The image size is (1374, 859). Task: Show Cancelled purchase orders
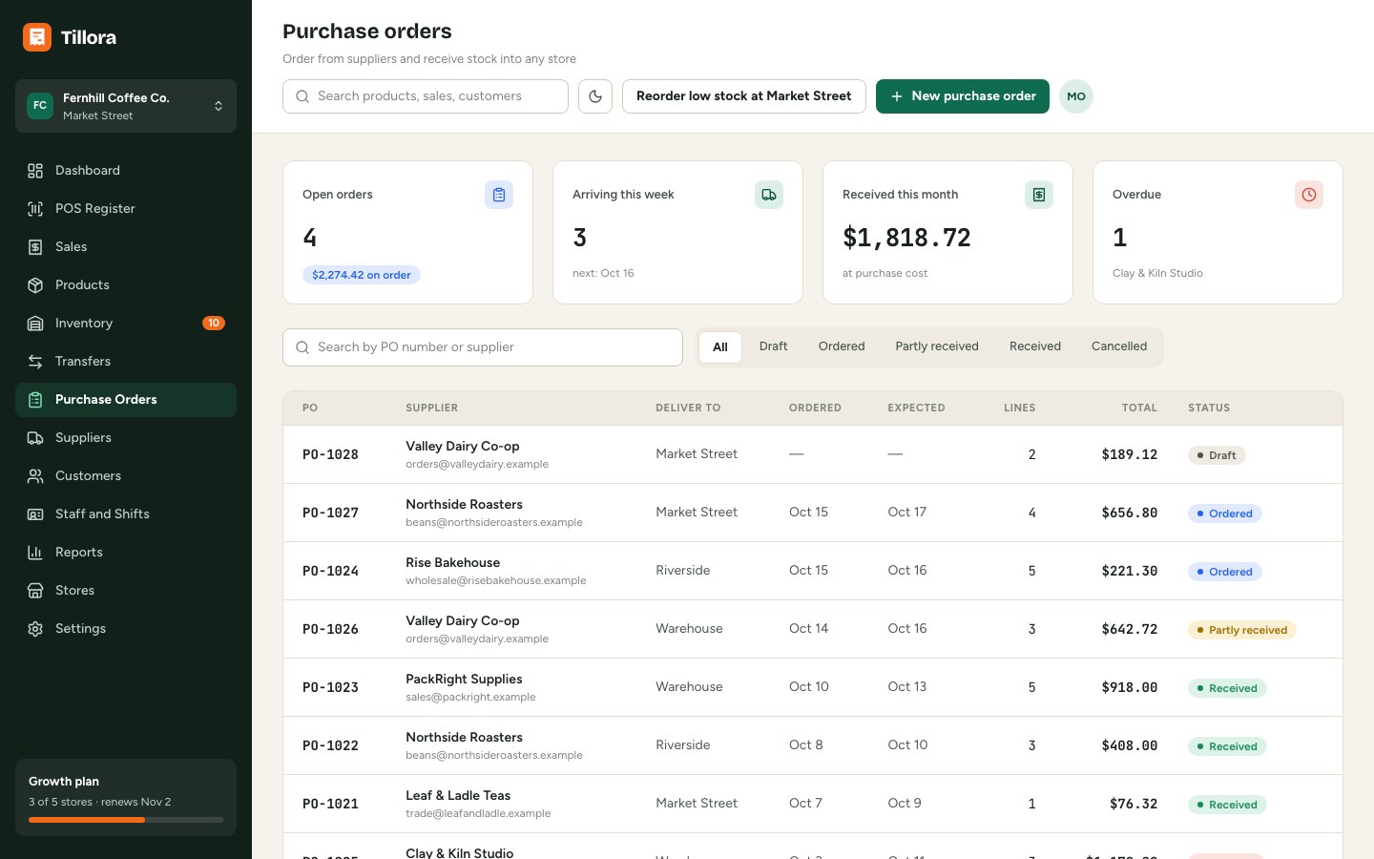[x=1119, y=346]
